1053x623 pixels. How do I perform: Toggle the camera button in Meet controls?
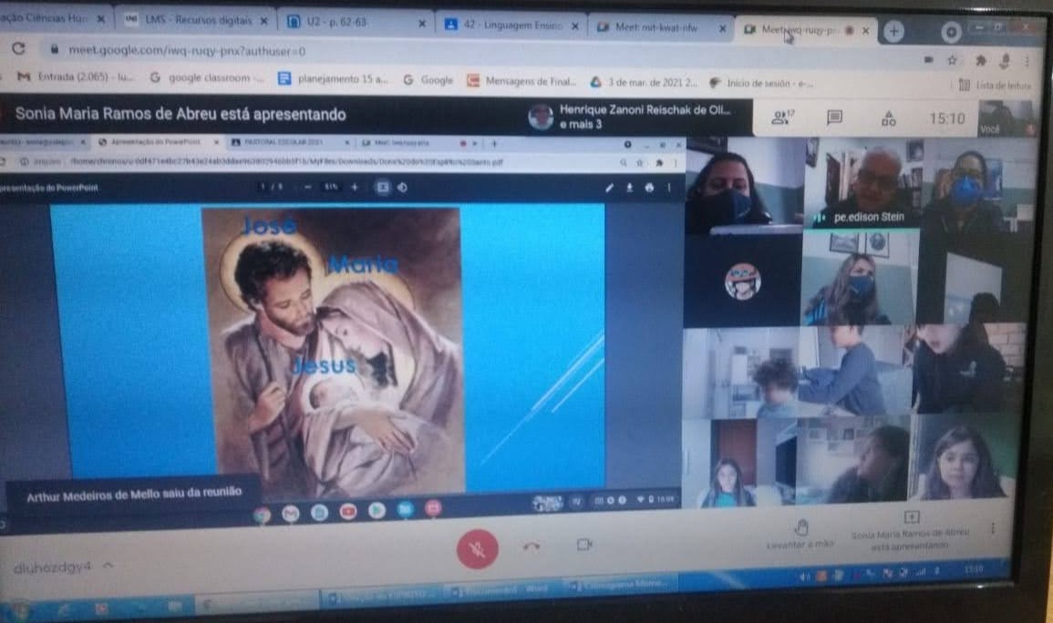[x=583, y=545]
